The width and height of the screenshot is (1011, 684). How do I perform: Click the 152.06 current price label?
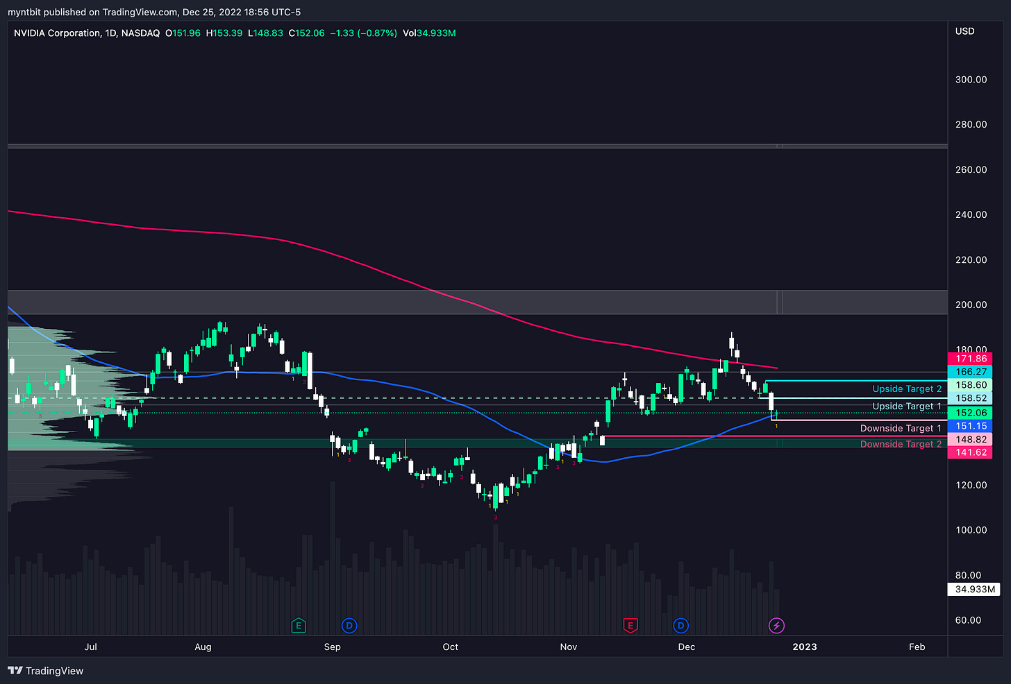pyautogui.click(x=970, y=413)
